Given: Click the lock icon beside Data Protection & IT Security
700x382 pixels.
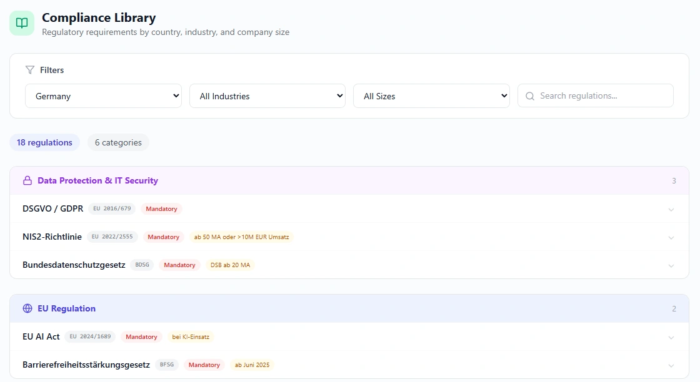Looking at the screenshot, I should click(x=27, y=180).
